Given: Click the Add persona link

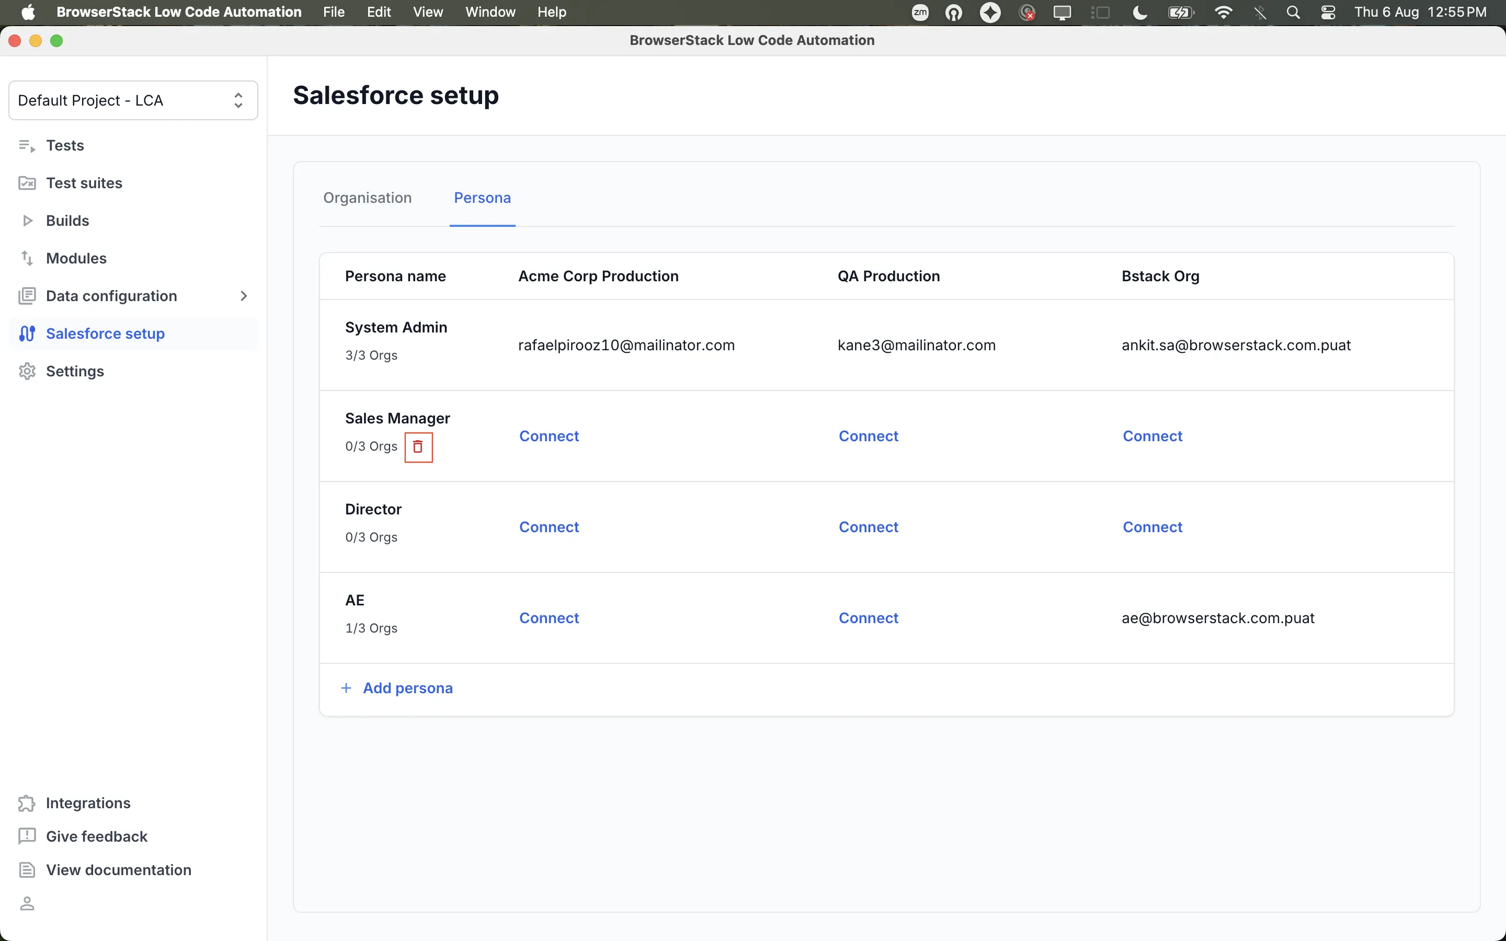Looking at the screenshot, I should tap(408, 687).
